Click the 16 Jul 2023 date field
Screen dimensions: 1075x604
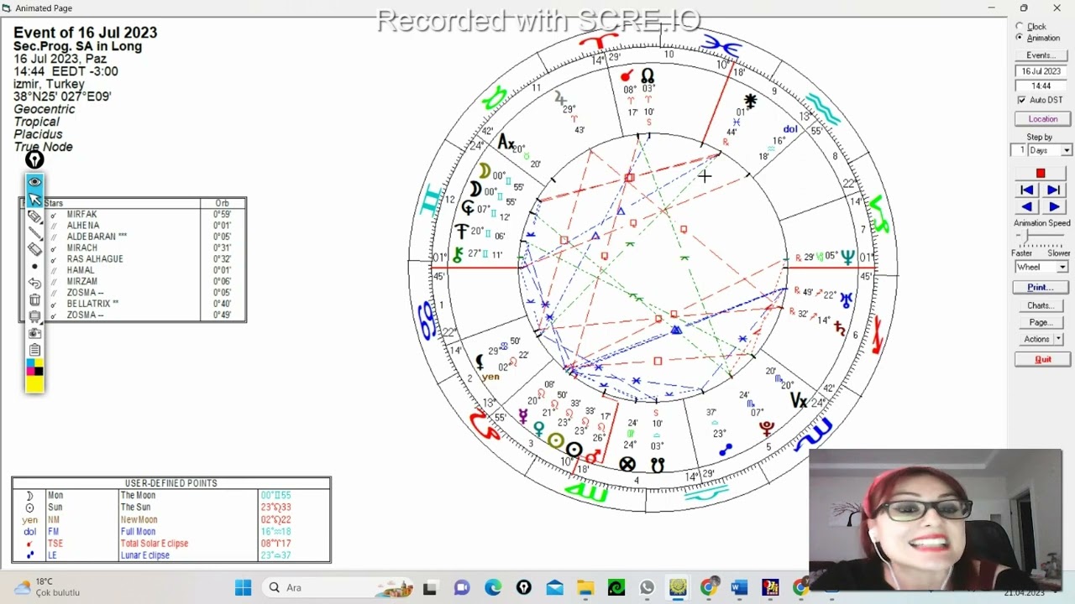point(1041,71)
